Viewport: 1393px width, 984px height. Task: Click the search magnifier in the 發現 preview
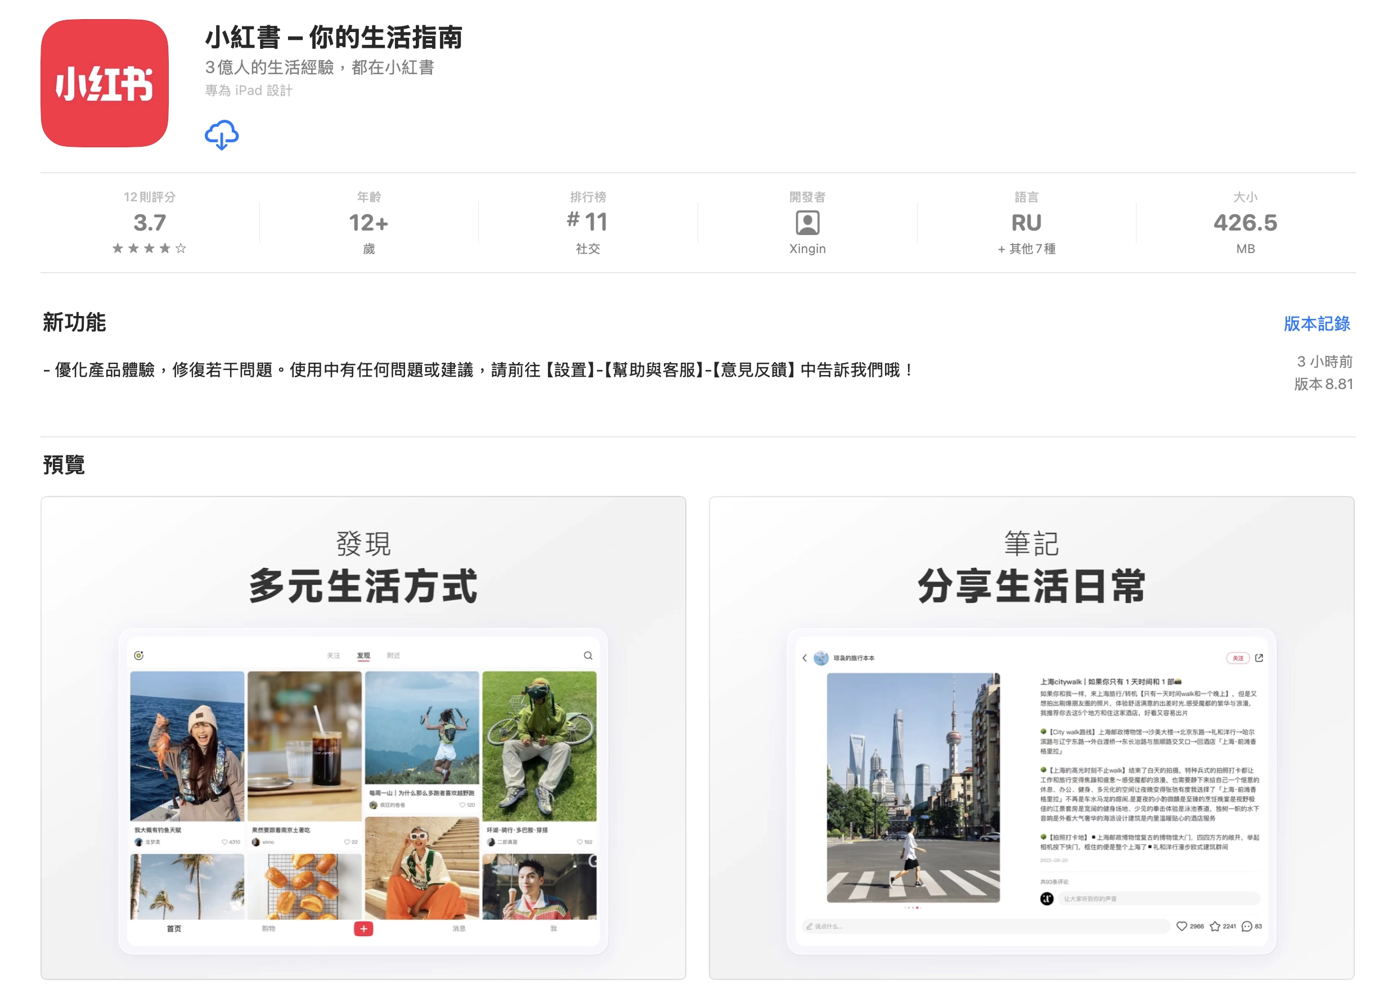(588, 656)
